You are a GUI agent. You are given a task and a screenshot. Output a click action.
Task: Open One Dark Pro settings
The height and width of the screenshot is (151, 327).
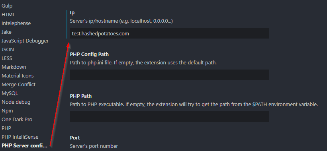(17, 119)
